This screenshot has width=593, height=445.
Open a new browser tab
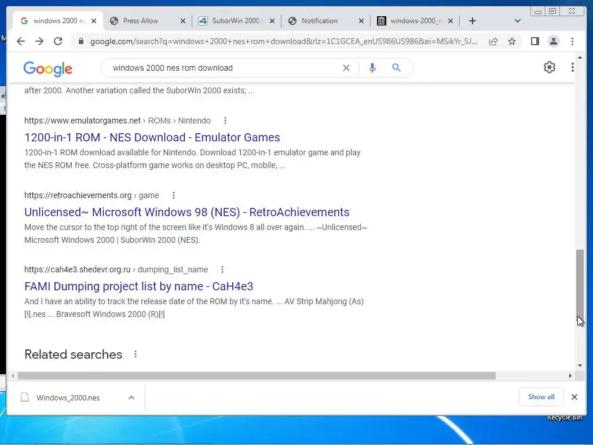coord(473,21)
